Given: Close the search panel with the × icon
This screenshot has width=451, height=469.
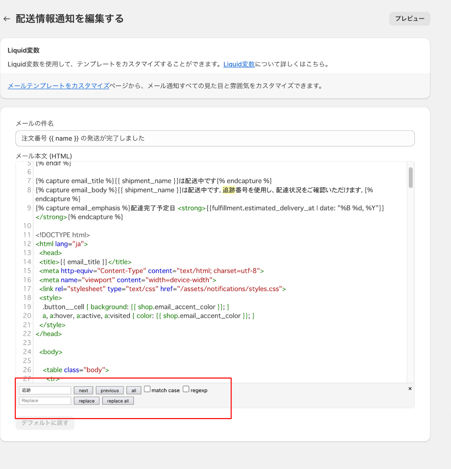Looking at the screenshot, I should pyautogui.click(x=410, y=389).
